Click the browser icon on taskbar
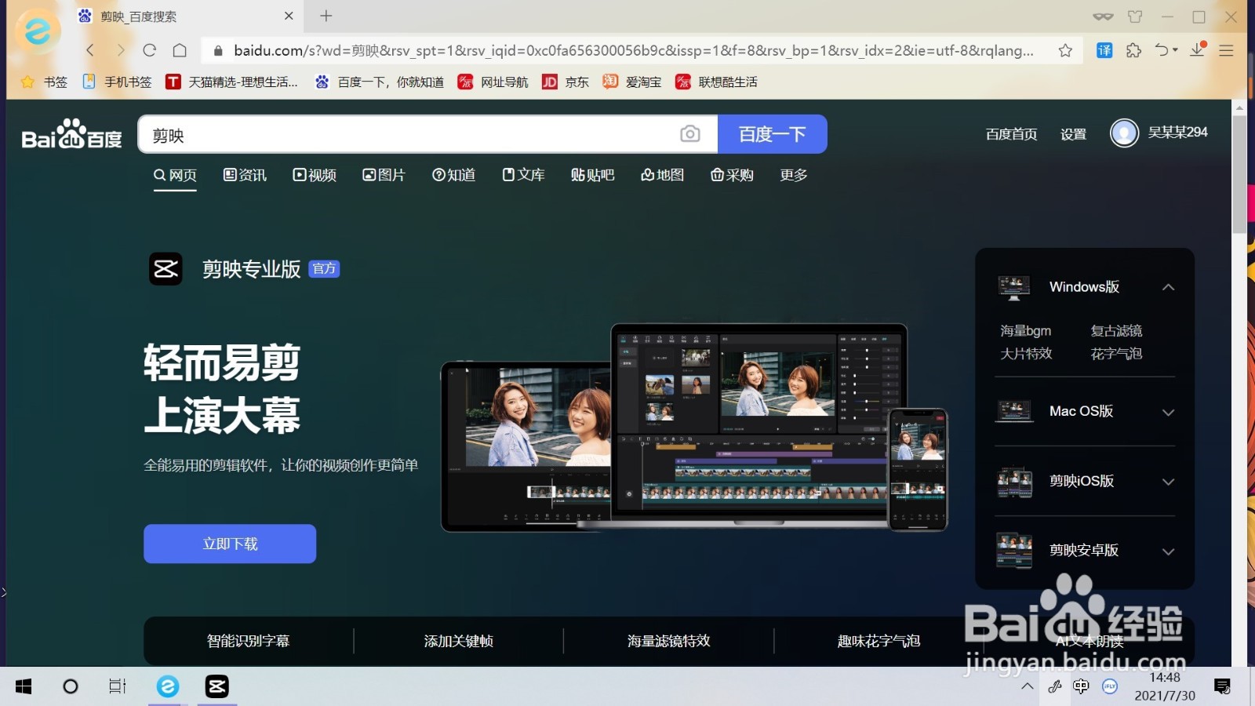This screenshot has width=1255, height=706. [168, 686]
